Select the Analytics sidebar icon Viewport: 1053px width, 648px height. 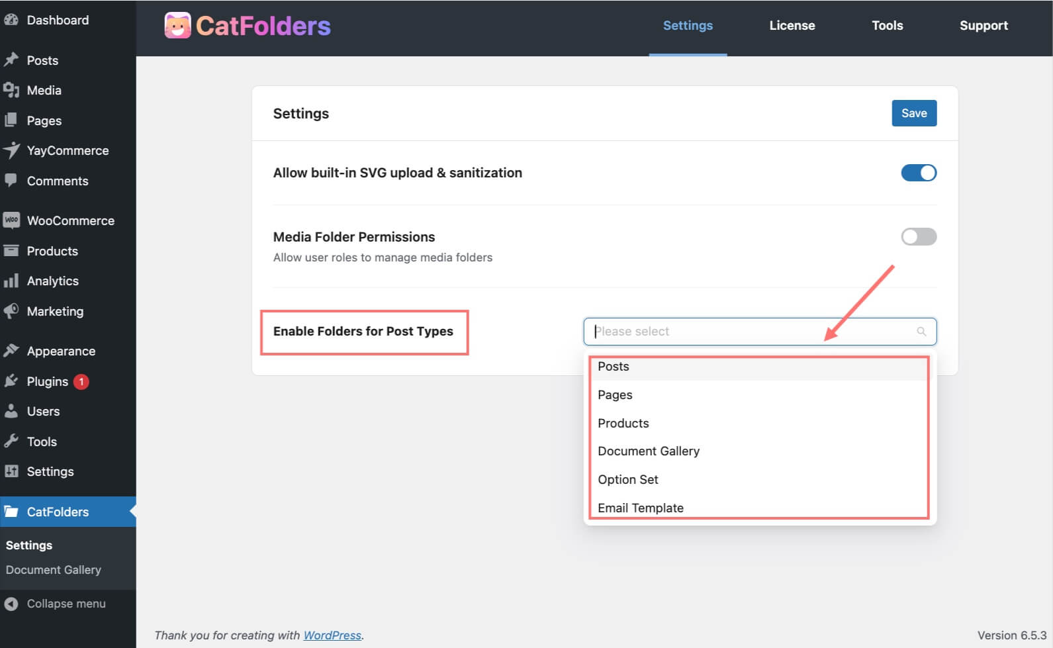[11, 281]
